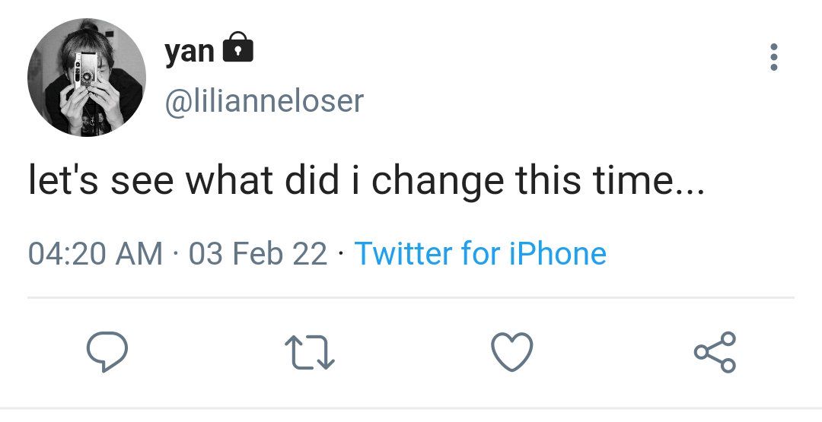Screen dimensions: 822x422
Task: Retweet this post using the arrows icon
Action: coord(309,352)
